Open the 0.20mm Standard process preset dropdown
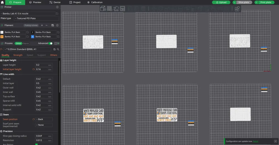Screen dimensions: 279x145 [27, 49]
